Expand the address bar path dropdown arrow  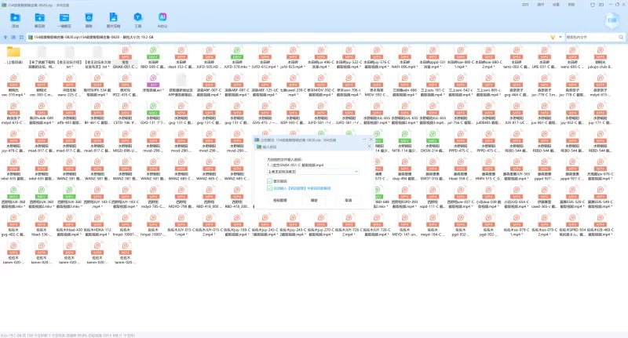click(560, 37)
